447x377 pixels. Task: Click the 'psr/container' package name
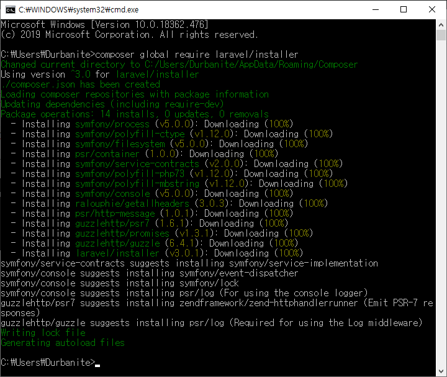(107, 154)
